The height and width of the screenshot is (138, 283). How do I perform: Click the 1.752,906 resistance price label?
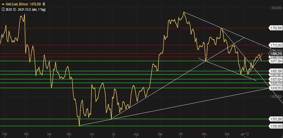pyautogui.click(x=276, y=28)
